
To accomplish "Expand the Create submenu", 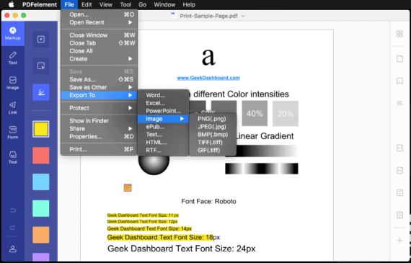I will tap(99, 59).
